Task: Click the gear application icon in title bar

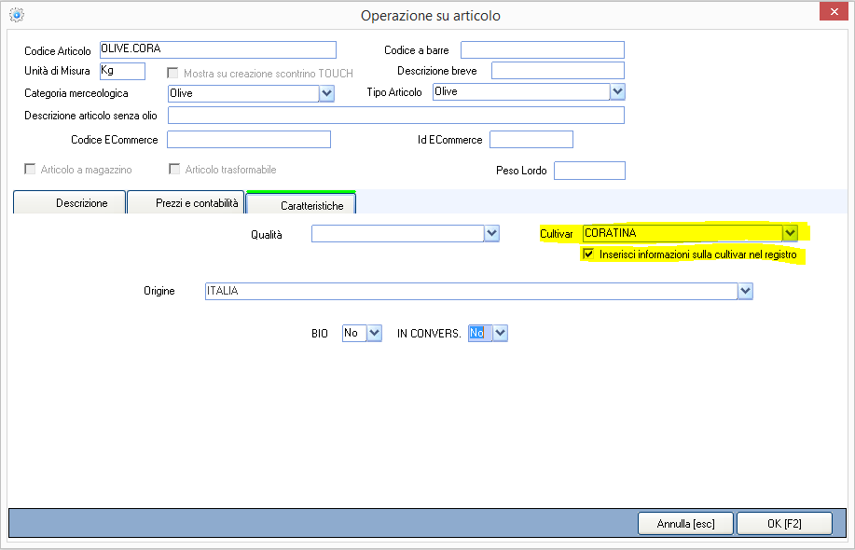Action: click(x=17, y=15)
